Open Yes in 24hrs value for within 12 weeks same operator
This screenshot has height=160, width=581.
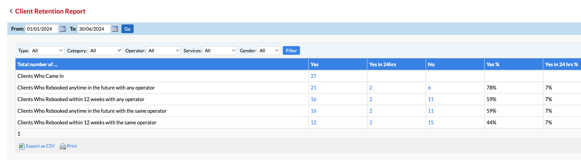pos(371,122)
